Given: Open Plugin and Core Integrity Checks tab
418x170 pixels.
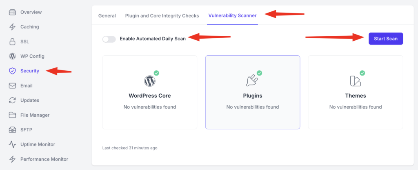Looking at the screenshot, I should click(162, 16).
